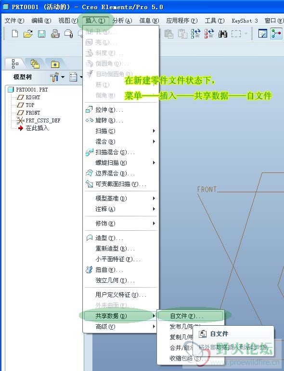The height and width of the screenshot is (371, 284).
Task: Select TOP datum plane in tree
Action: point(26,105)
